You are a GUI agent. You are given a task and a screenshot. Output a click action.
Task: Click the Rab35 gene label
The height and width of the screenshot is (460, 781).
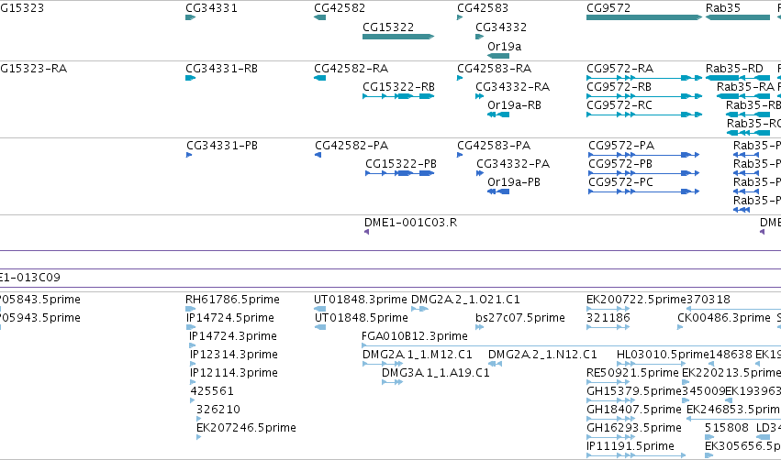coord(723,8)
